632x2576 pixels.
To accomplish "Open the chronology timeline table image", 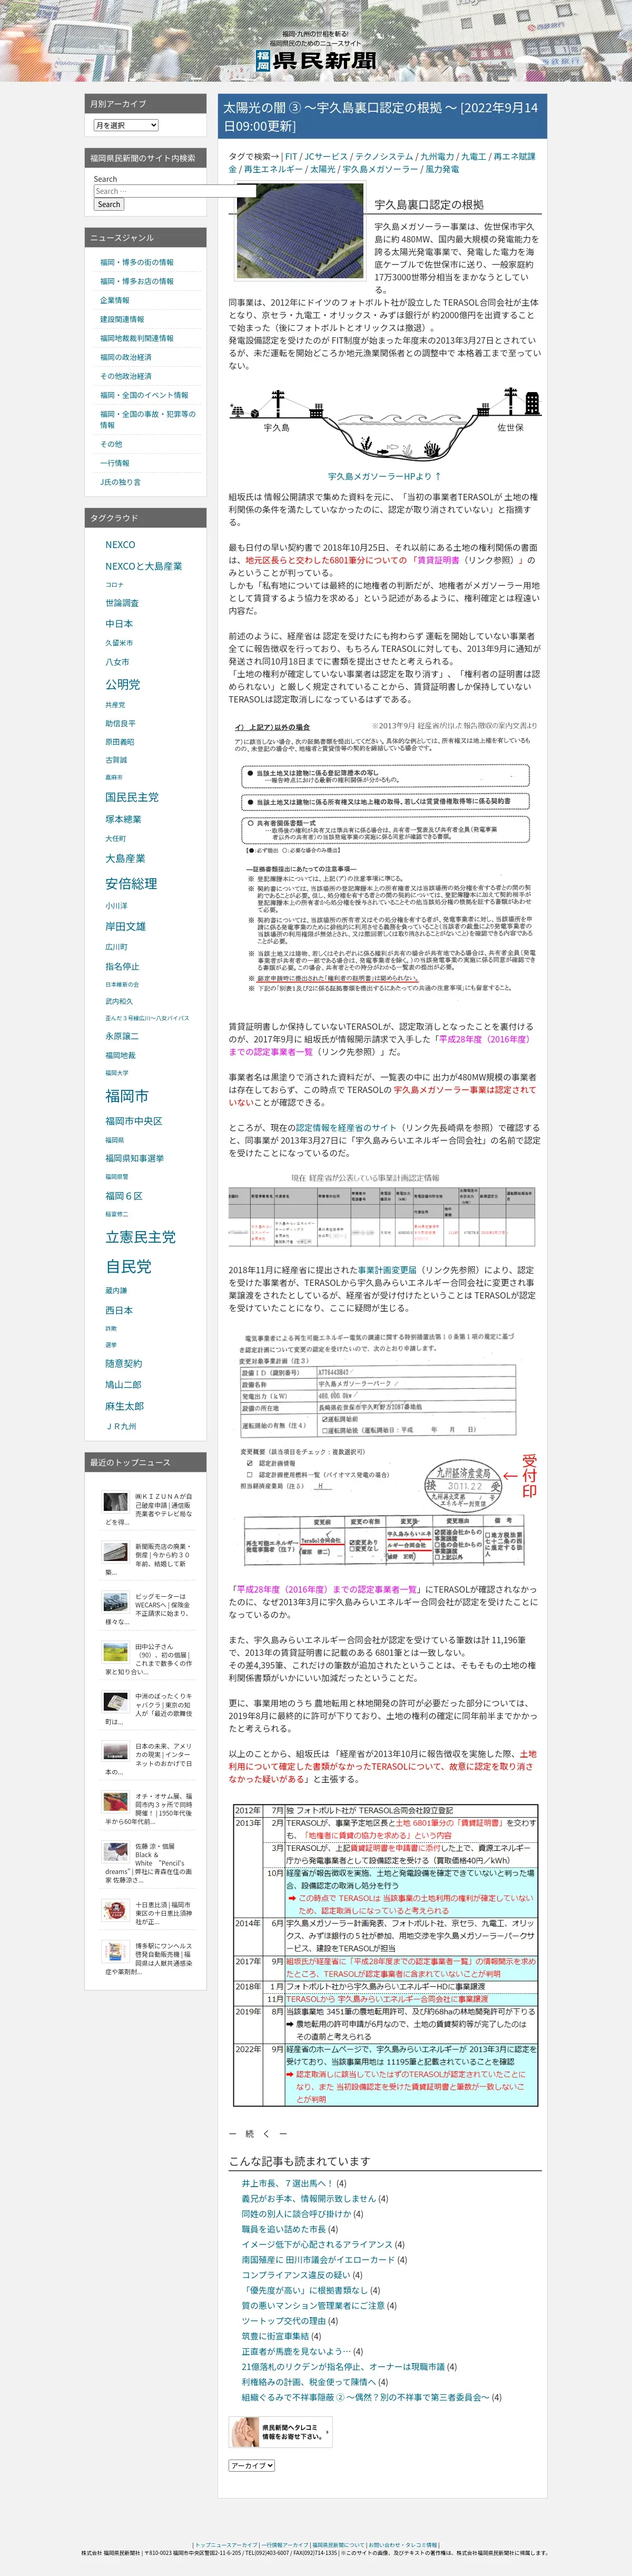I will (x=386, y=1955).
